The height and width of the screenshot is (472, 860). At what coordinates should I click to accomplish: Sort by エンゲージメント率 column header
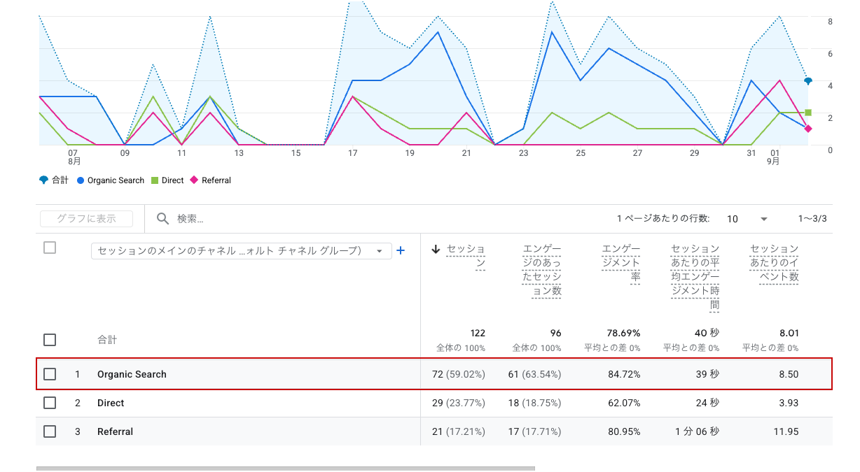click(x=621, y=263)
